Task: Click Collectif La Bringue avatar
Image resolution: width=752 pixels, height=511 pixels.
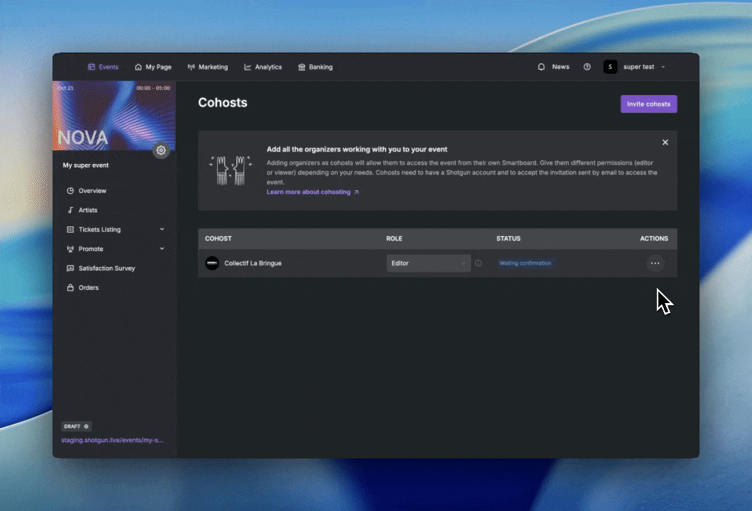Action: coord(212,263)
